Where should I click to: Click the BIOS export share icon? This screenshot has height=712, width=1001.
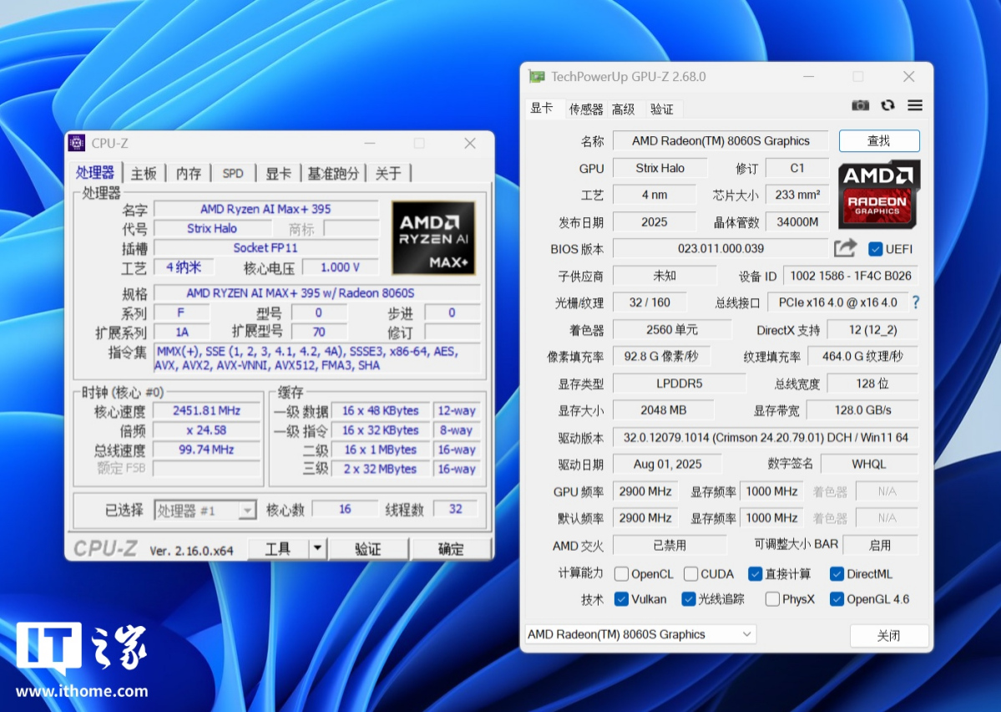[x=846, y=248]
